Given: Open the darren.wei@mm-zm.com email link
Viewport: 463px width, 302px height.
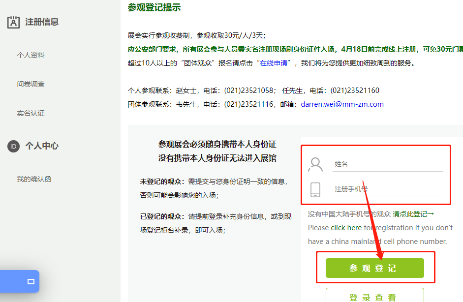Looking at the screenshot, I should 342,104.
